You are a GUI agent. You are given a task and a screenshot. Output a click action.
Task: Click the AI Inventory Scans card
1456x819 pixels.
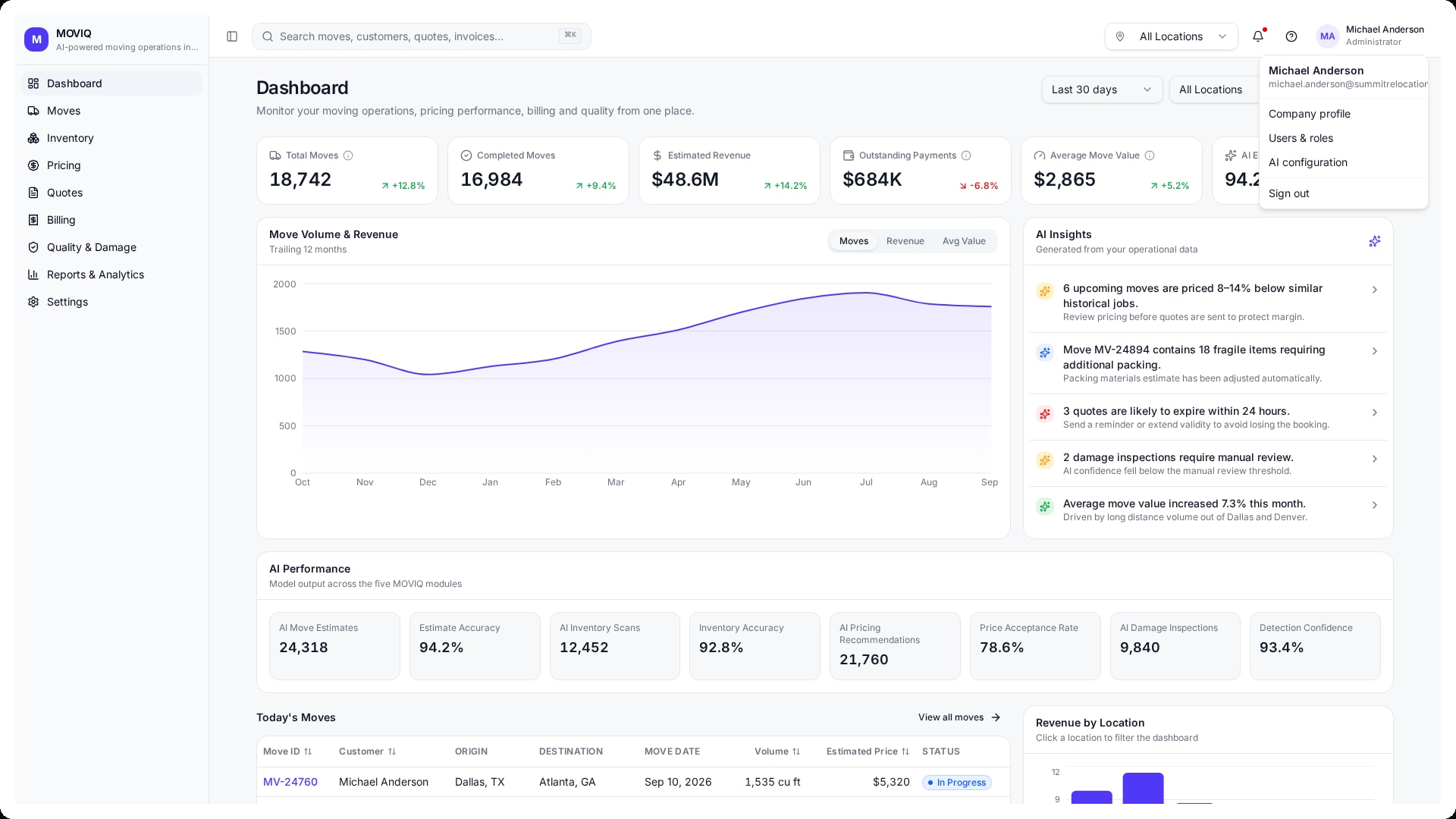[615, 646]
